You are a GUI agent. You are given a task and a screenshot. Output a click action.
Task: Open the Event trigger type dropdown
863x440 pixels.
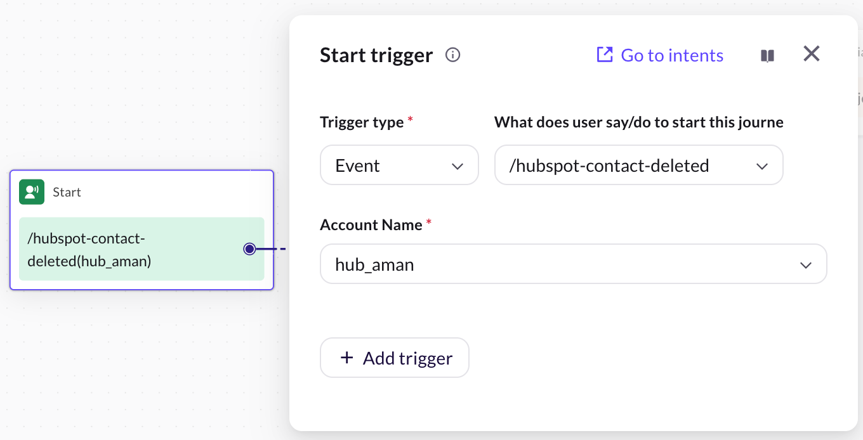pos(399,165)
